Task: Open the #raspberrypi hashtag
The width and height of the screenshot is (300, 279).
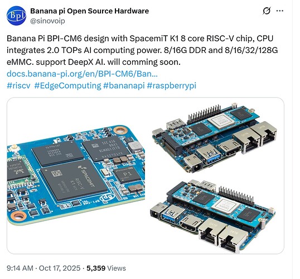Action: (172, 85)
